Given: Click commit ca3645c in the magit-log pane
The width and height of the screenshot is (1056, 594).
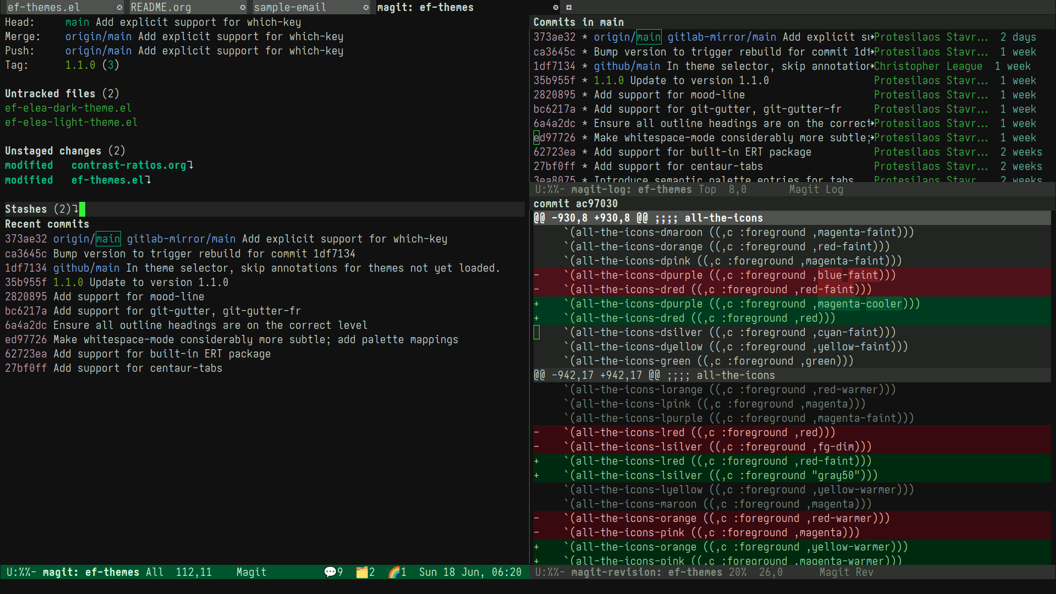Looking at the screenshot, I should (554, 52).
